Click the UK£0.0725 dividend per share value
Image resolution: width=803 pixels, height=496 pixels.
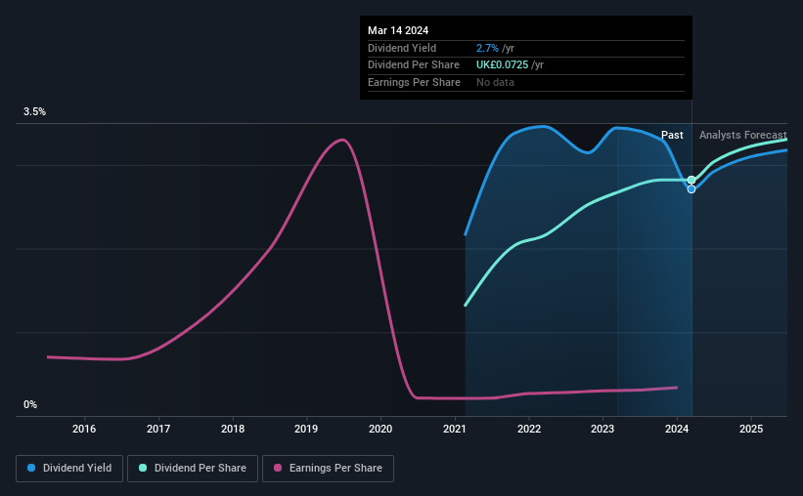coord(502,65)
